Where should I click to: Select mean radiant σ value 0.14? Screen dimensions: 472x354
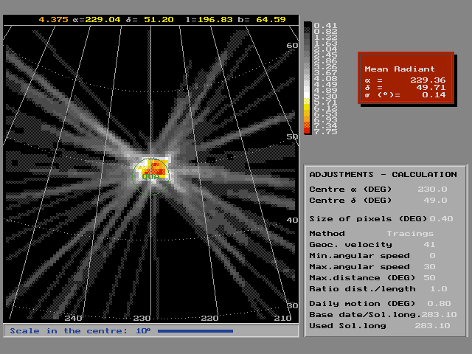point(434,95)
